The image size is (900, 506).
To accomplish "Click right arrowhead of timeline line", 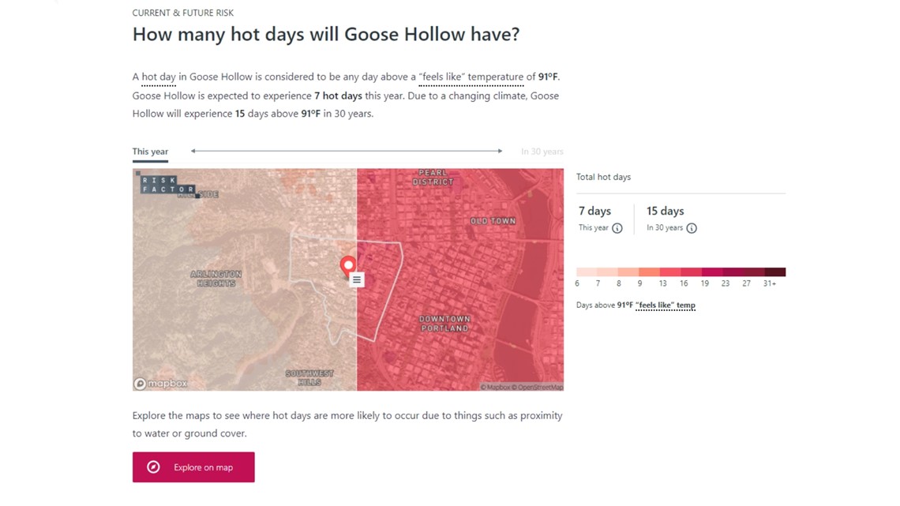I will (x=500, y=151).
